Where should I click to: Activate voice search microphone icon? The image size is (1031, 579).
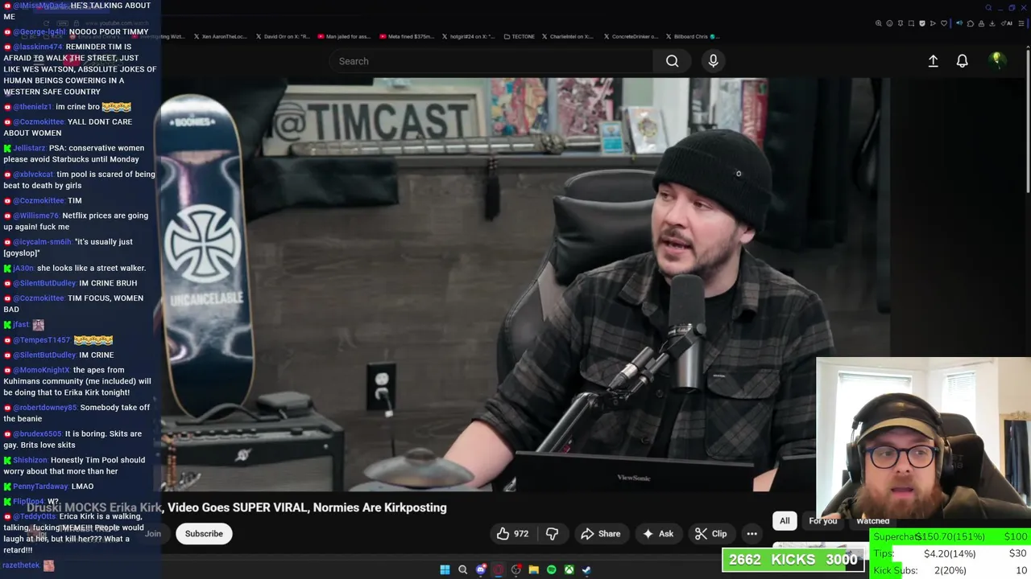pyautogui.click(x=713, y=61)
